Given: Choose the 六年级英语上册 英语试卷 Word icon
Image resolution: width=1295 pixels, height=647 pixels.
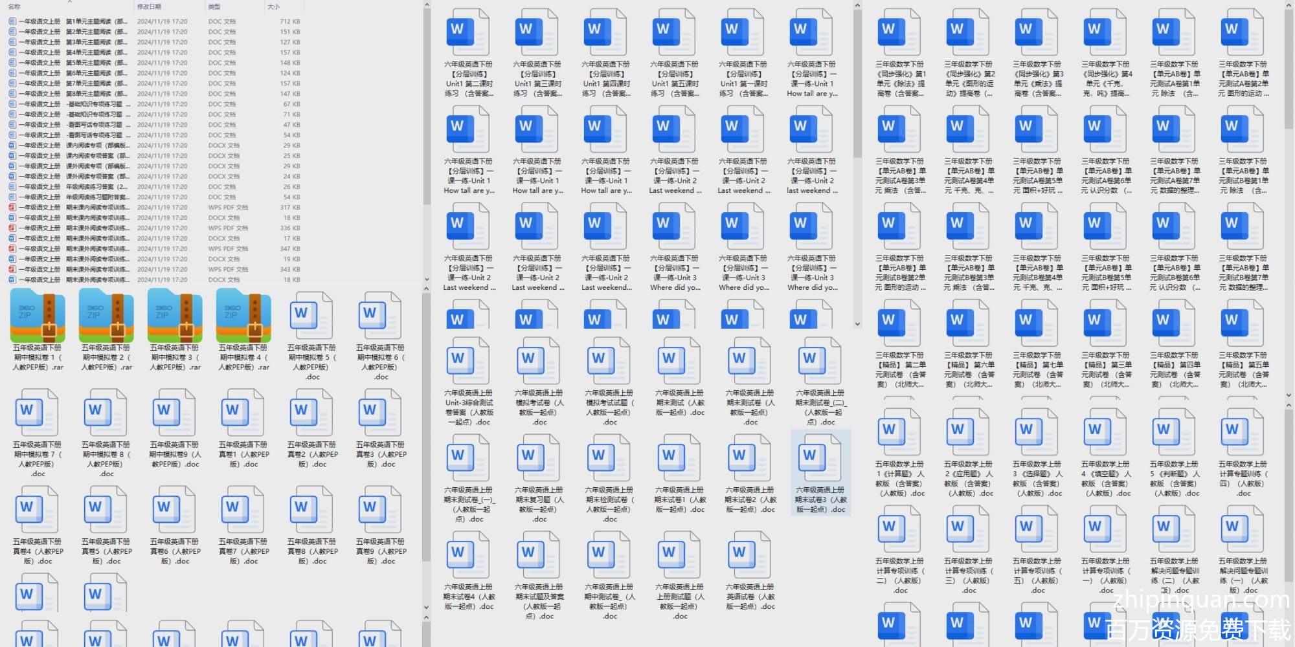Looking at the screenshot, I should pos(750,556).
